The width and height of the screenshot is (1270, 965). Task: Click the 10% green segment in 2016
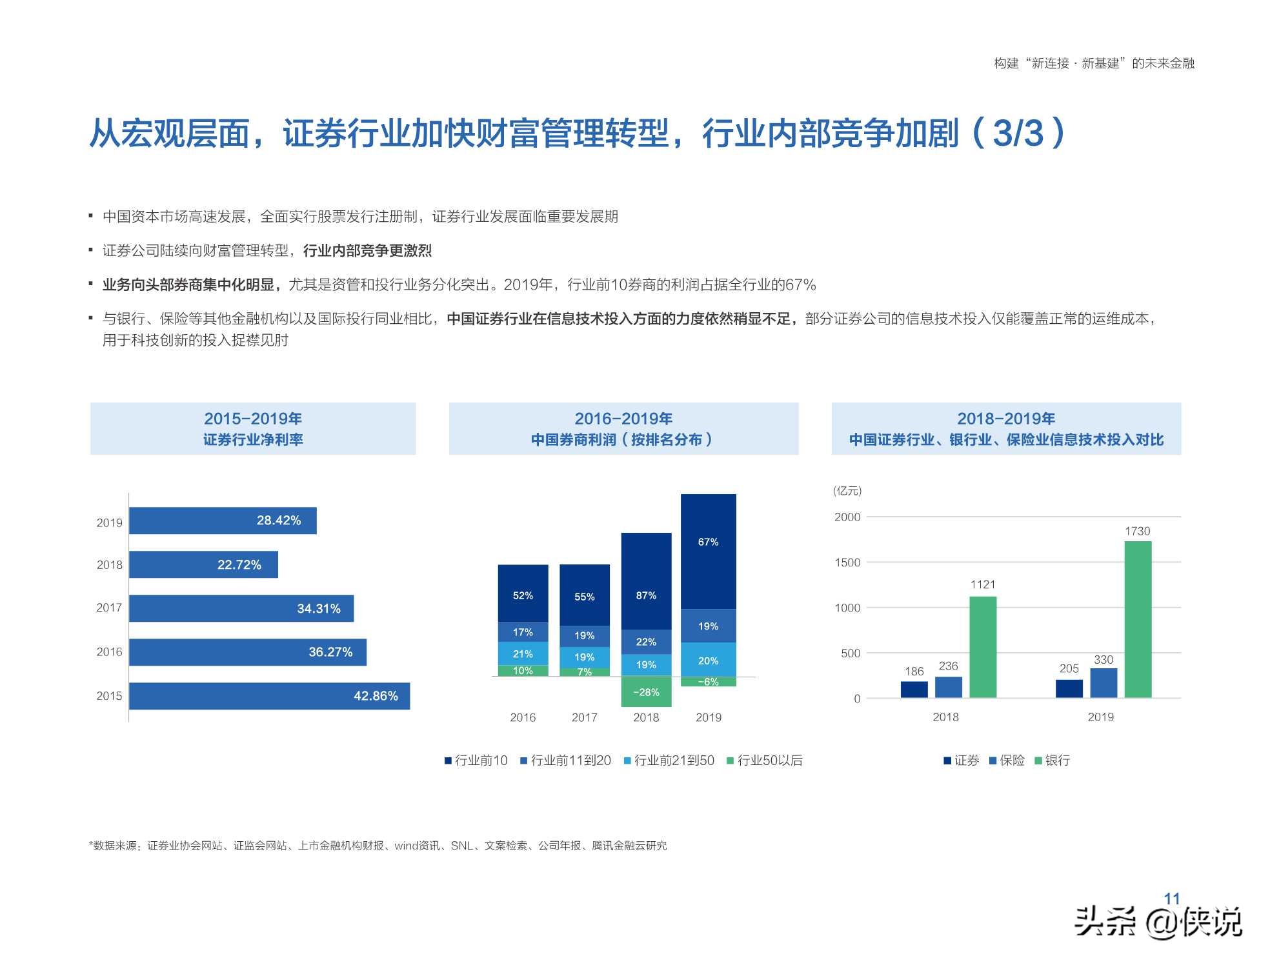(x=523, y=671)
